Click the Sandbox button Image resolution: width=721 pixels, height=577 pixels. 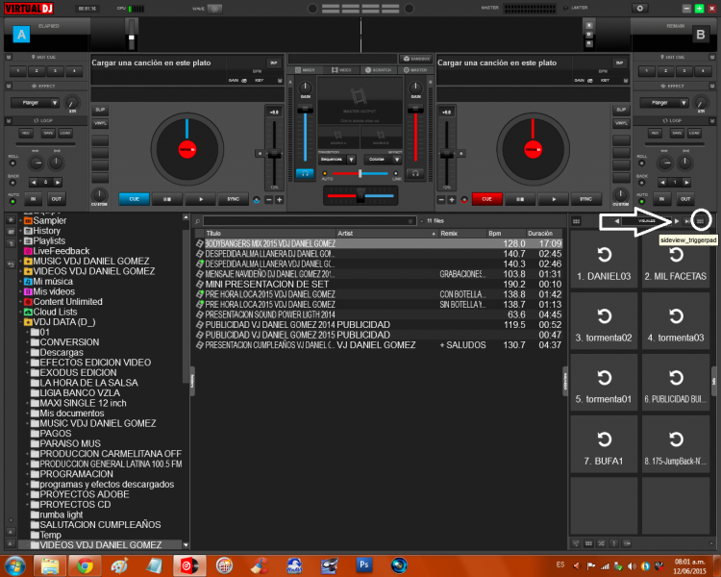(x=416, y=59)
